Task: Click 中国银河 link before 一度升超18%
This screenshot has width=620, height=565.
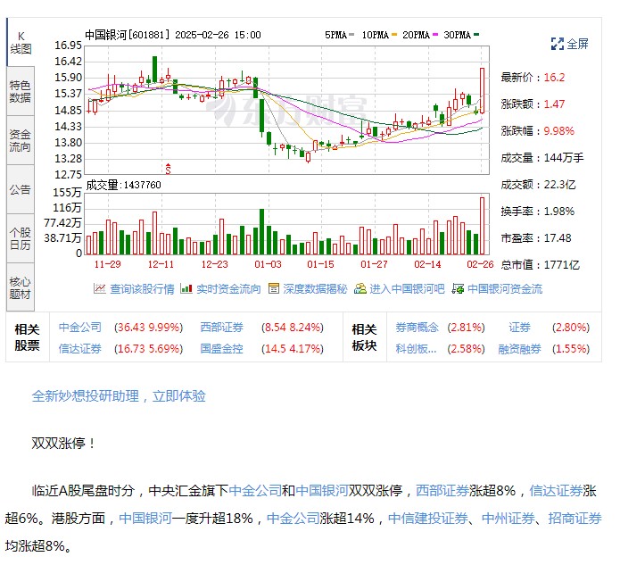Action: coord(145,518)
